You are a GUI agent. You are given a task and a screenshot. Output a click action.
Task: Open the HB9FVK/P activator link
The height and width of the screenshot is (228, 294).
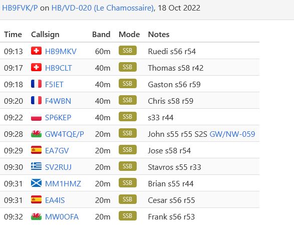20,8
